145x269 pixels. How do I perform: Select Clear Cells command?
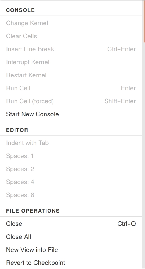71,36
